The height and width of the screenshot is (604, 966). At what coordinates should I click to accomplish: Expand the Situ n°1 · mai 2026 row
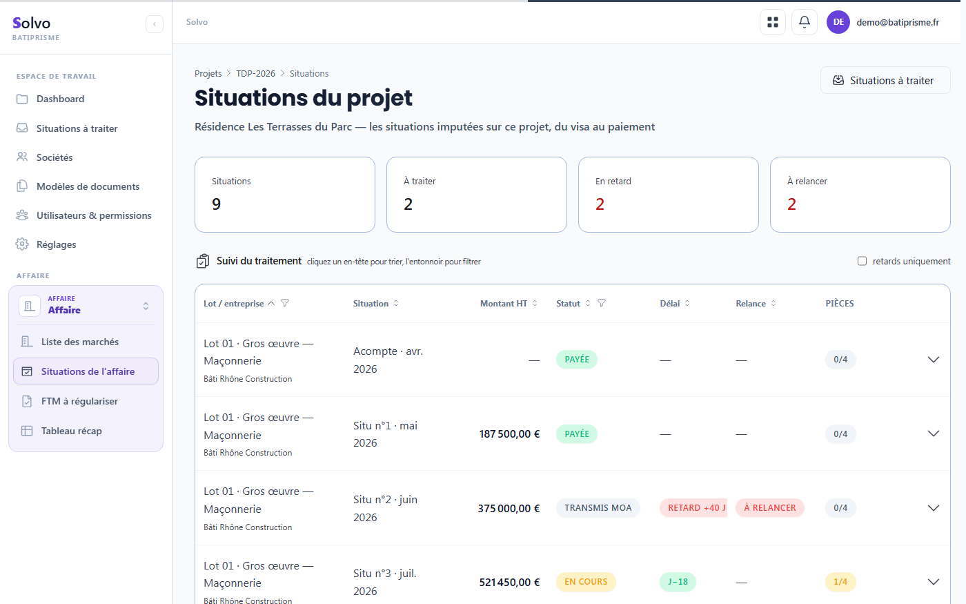pos(934,433)
